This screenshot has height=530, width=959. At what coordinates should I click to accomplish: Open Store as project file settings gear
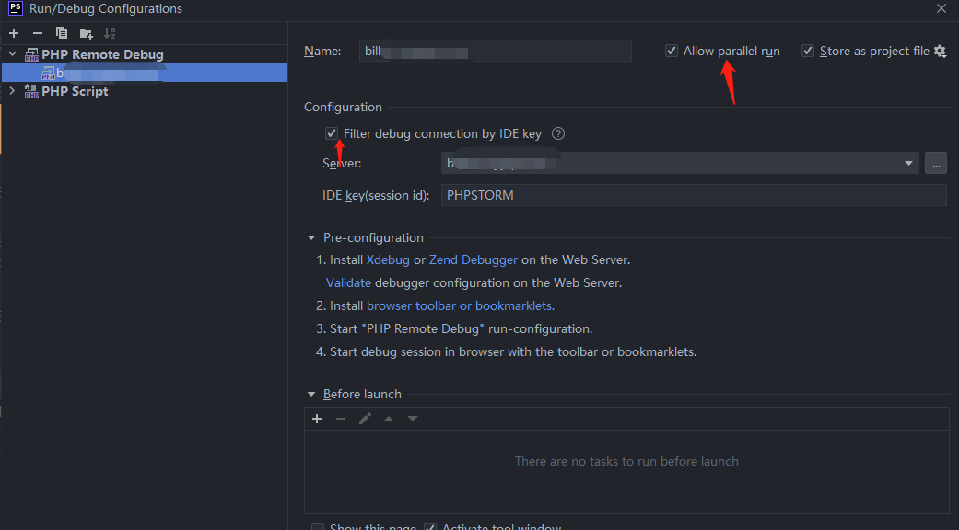point(940,52)
